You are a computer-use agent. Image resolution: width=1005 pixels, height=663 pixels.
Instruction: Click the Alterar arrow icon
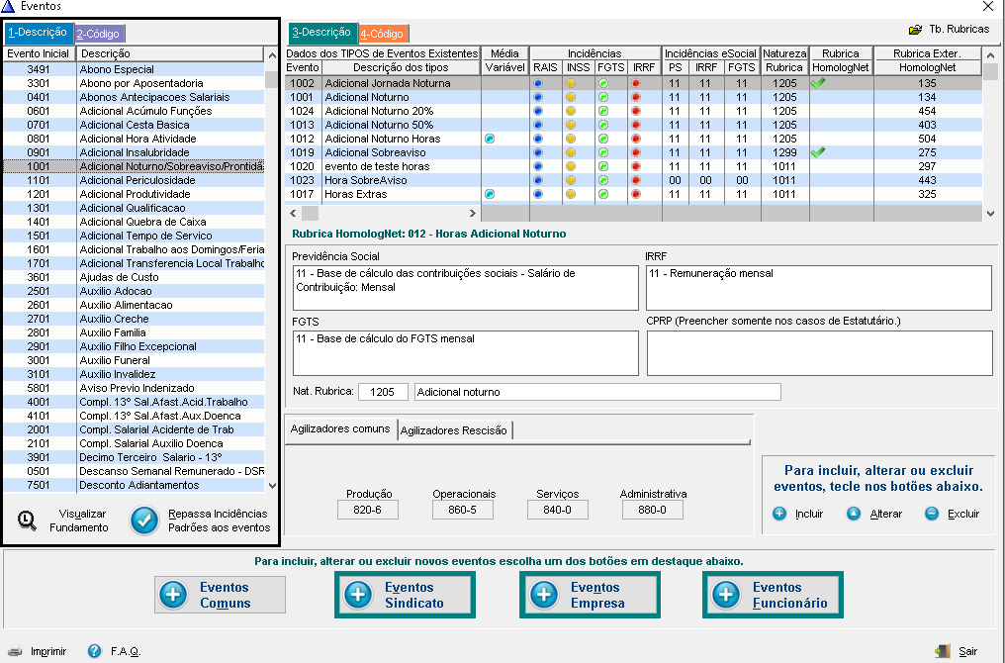tap(854, 514)
